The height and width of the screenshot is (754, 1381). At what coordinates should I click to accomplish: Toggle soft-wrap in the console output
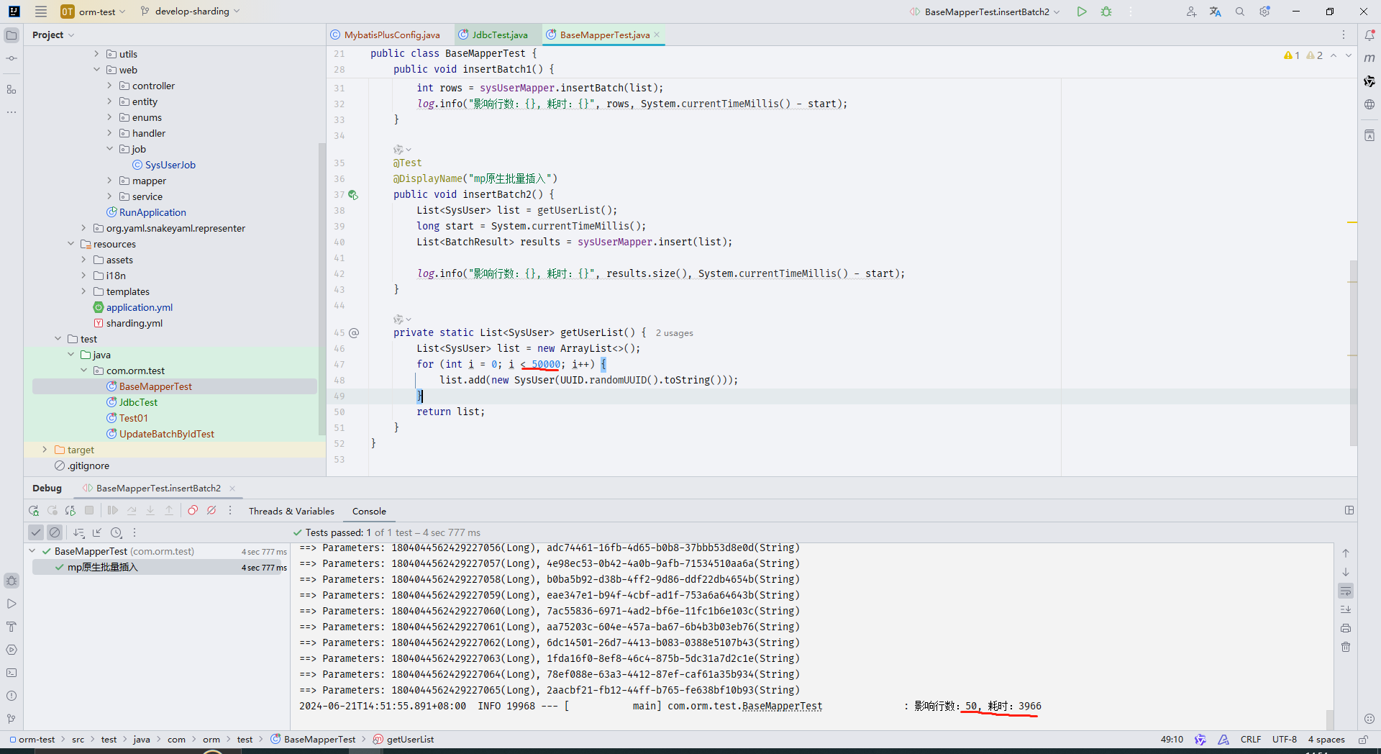coord(1346,591)
